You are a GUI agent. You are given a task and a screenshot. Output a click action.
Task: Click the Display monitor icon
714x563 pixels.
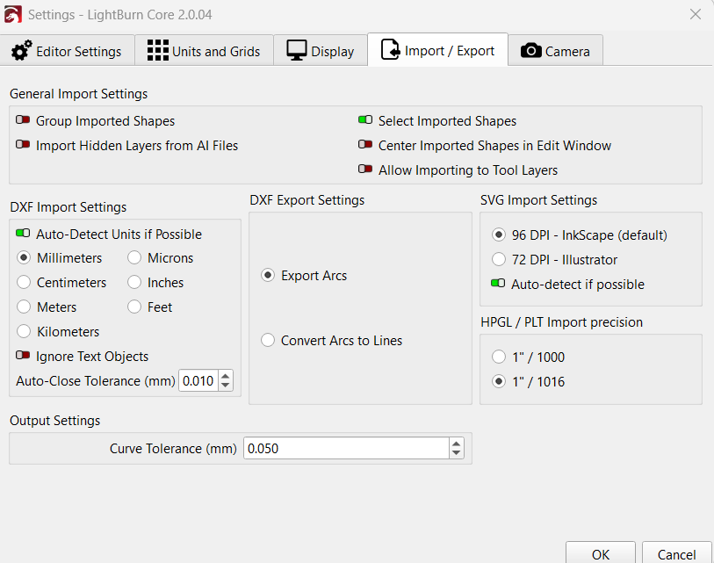pyautogui.click(x=297, y=51)
